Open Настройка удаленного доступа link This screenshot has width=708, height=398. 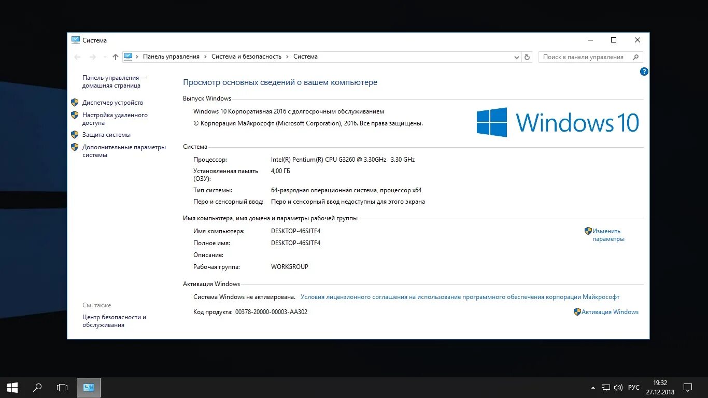[x=115, y=119]
